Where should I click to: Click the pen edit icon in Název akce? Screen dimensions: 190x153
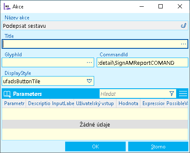tap(183, 26)
